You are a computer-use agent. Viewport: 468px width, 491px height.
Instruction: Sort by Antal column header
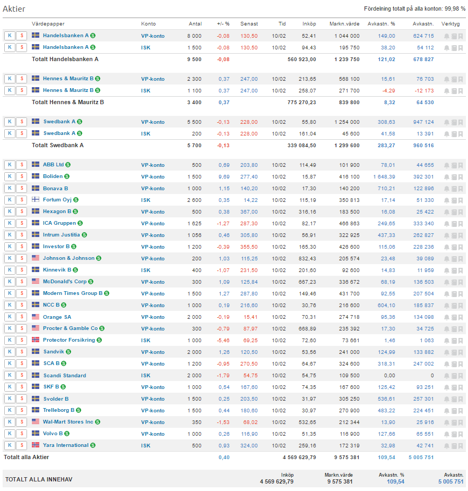[195, 24]
